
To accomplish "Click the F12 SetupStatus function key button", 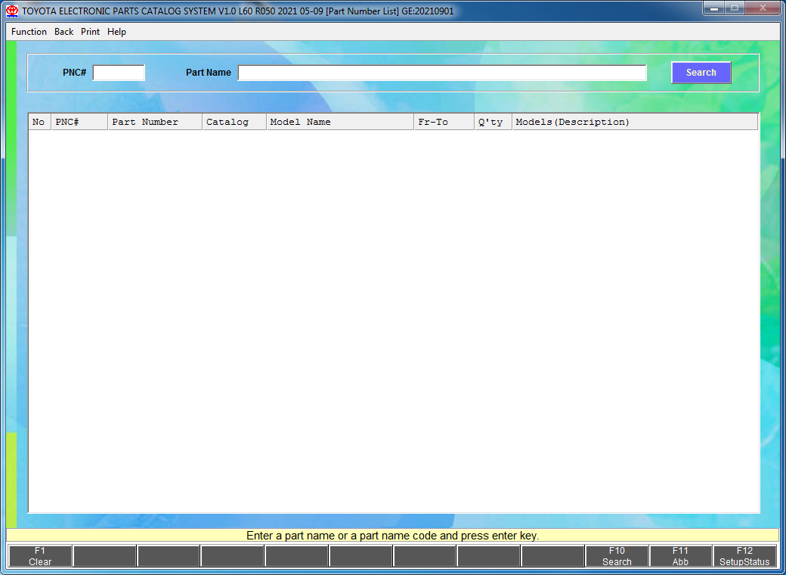I will coord(744,556).
